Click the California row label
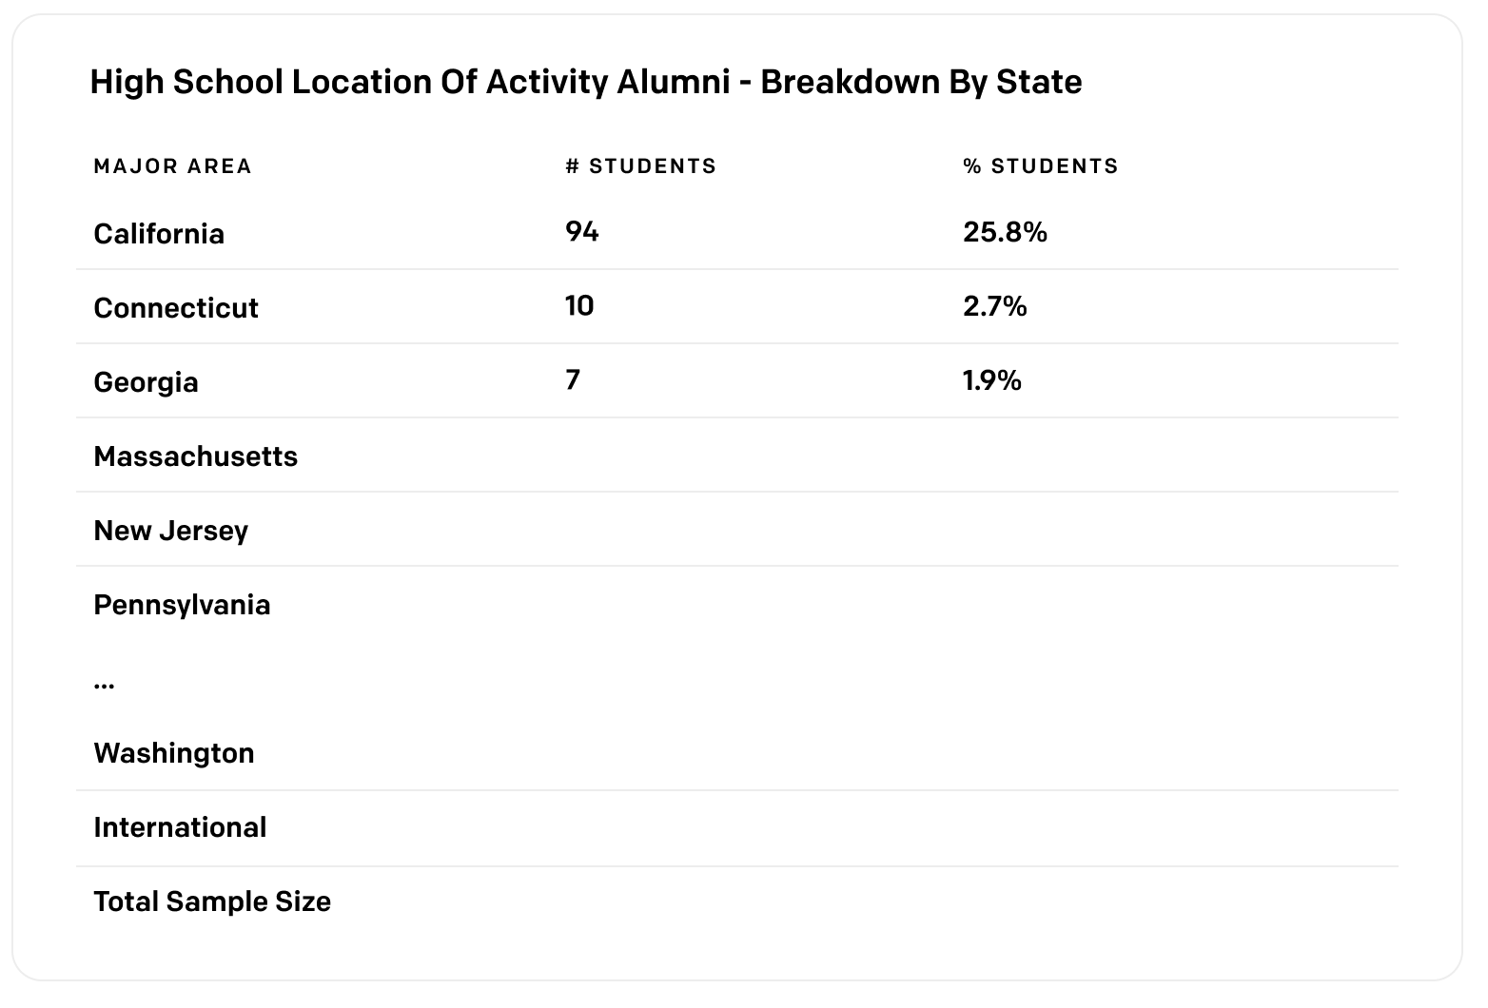Screen dimensions: 1488x1008 click(x=159, y=234)
